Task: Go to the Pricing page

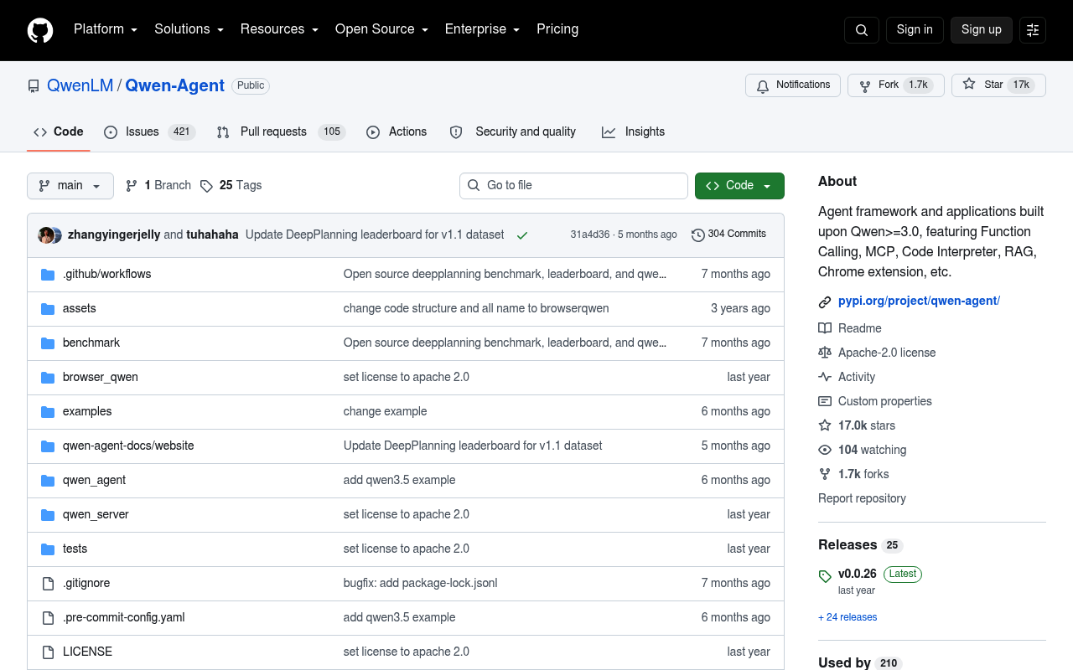Action: 557,29
